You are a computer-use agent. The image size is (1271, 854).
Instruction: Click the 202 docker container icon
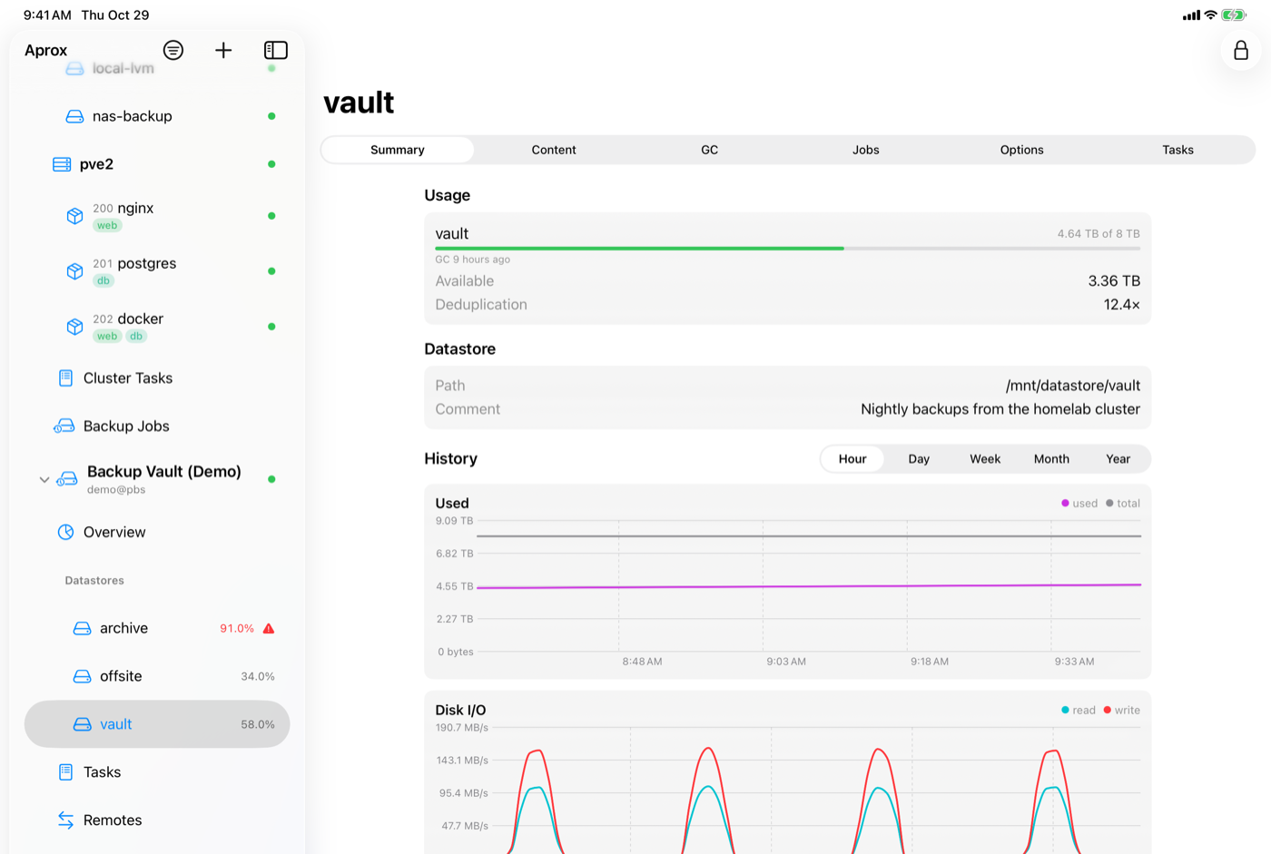(75, 327)
